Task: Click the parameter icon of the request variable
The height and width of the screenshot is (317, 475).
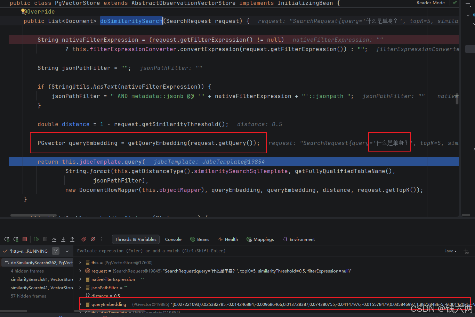Action: coord(88,271)
